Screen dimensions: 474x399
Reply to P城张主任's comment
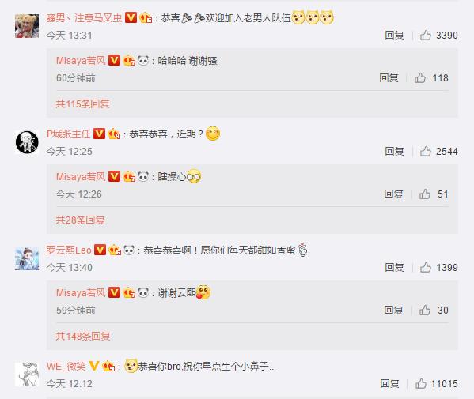[394, 151]
